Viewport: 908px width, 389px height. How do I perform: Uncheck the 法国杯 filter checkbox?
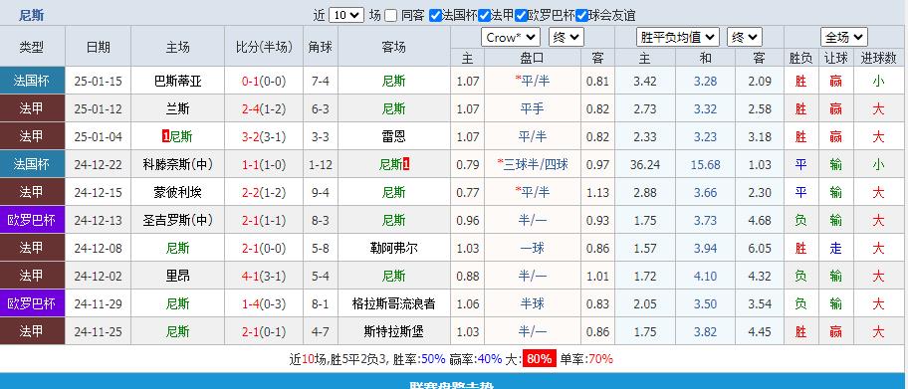435,16
